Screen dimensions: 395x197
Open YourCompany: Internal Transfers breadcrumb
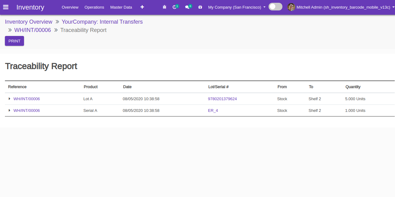click(102, 22)
